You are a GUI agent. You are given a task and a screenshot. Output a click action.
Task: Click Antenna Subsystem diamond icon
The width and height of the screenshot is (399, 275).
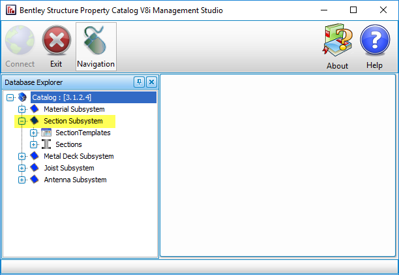pyautogui.click(x=35, y=180)
